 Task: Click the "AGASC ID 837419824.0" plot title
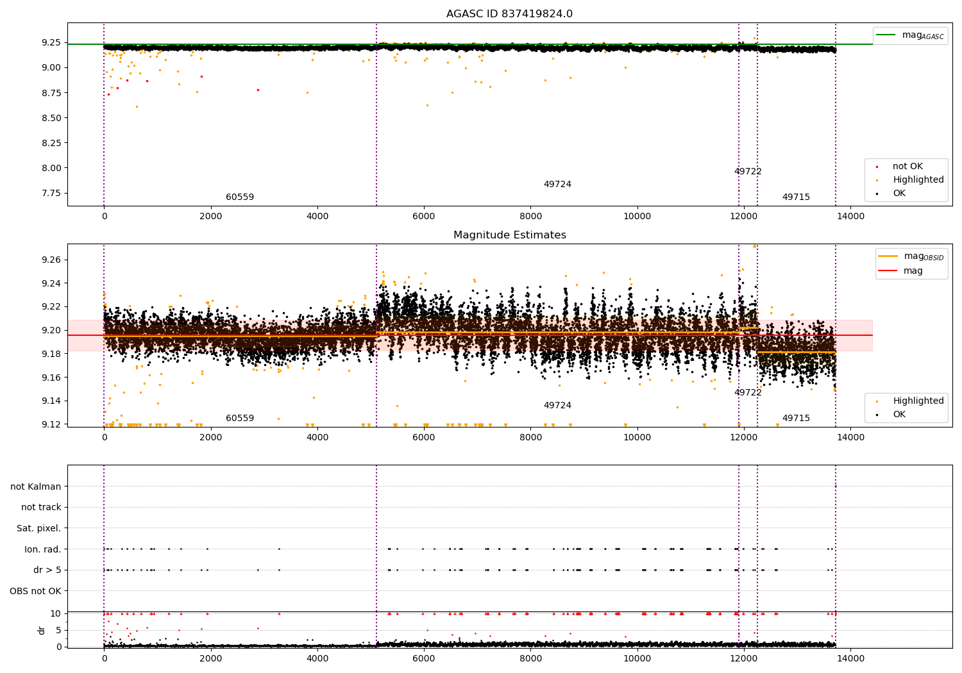[x=509, y=14]
